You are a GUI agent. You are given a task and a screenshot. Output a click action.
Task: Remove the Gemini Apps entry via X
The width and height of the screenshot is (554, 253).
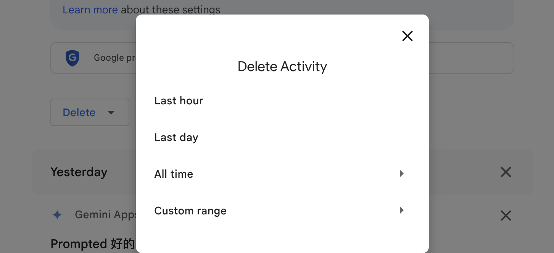(506, 216)
